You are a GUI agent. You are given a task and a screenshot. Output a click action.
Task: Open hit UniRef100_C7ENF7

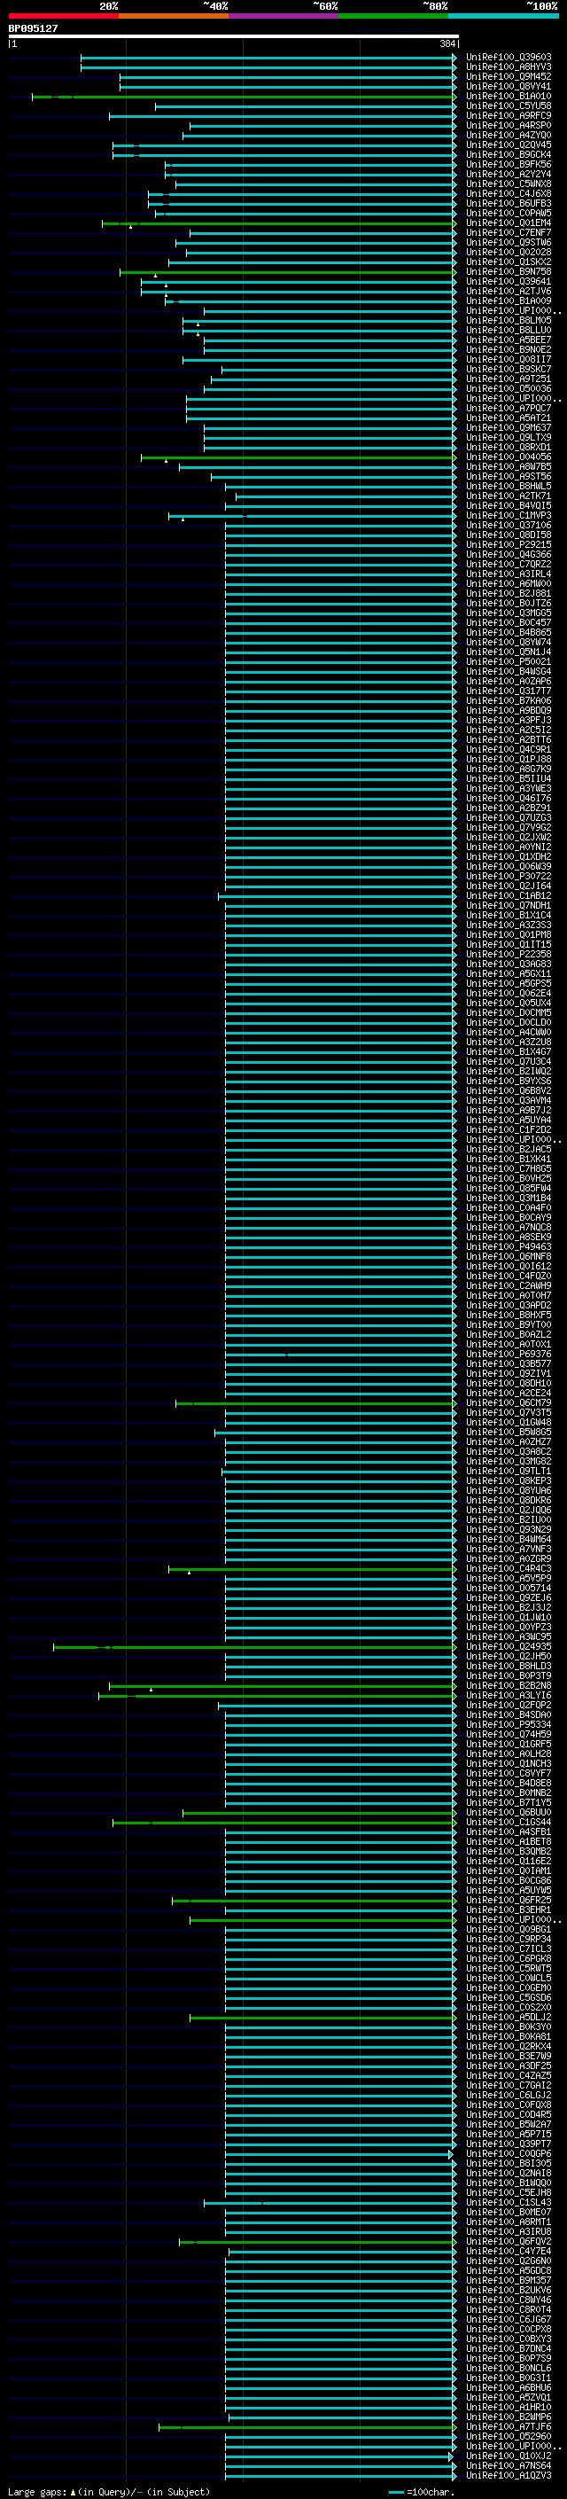tap(508, 233)
